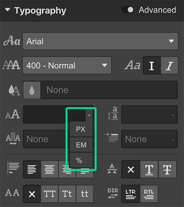This screenshot has height=207, width=184.
Task: Choose PX unit from menu
Action: [x=81, y=129]
